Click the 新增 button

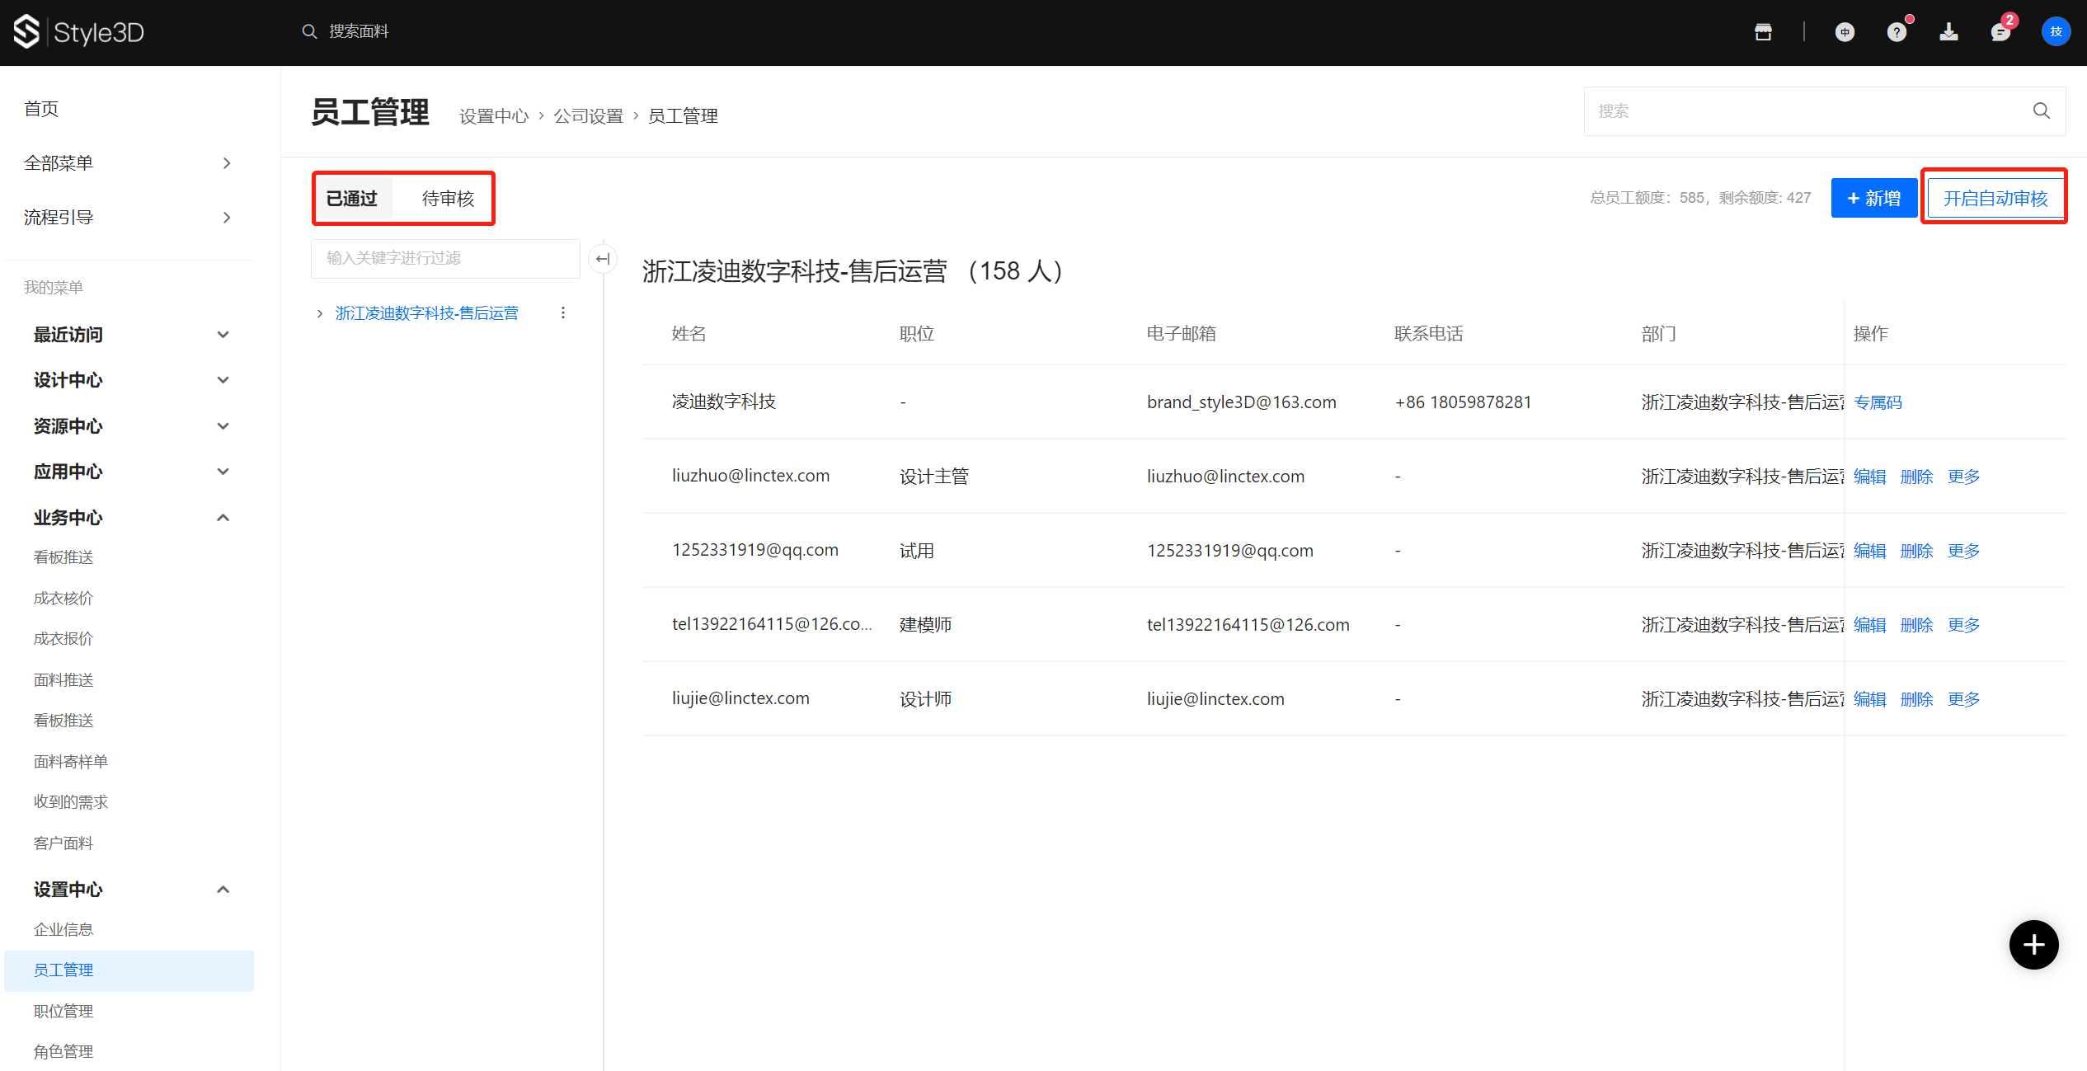click(1873, 199)
